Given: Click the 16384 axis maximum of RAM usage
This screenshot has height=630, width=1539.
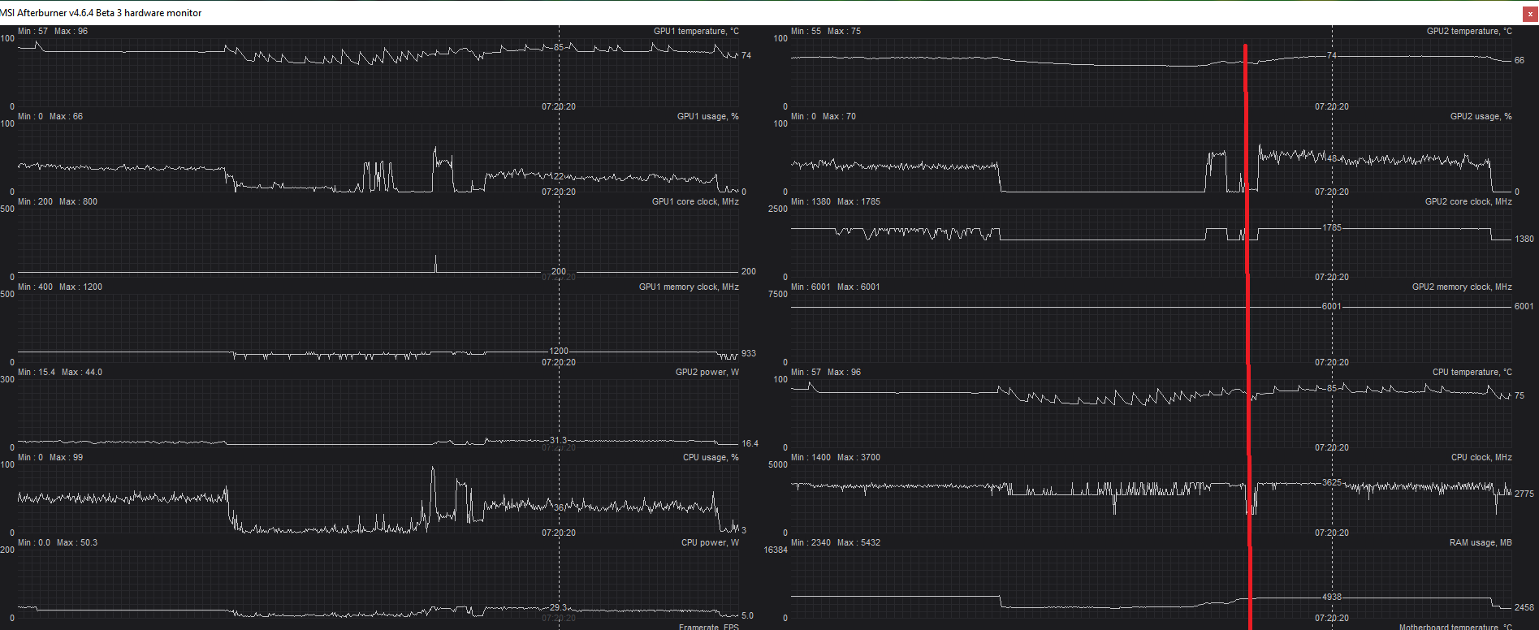Looking at the screenshot, I should 776,550.
